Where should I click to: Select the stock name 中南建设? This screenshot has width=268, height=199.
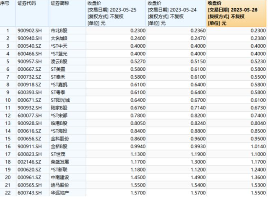coord(60,178)
